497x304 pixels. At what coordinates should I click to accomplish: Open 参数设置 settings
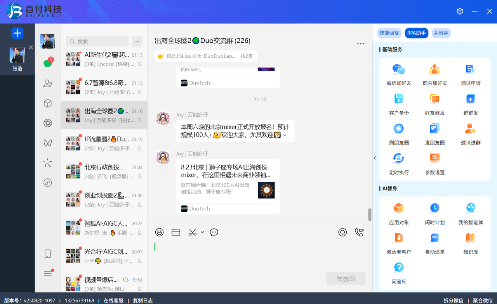434,163
